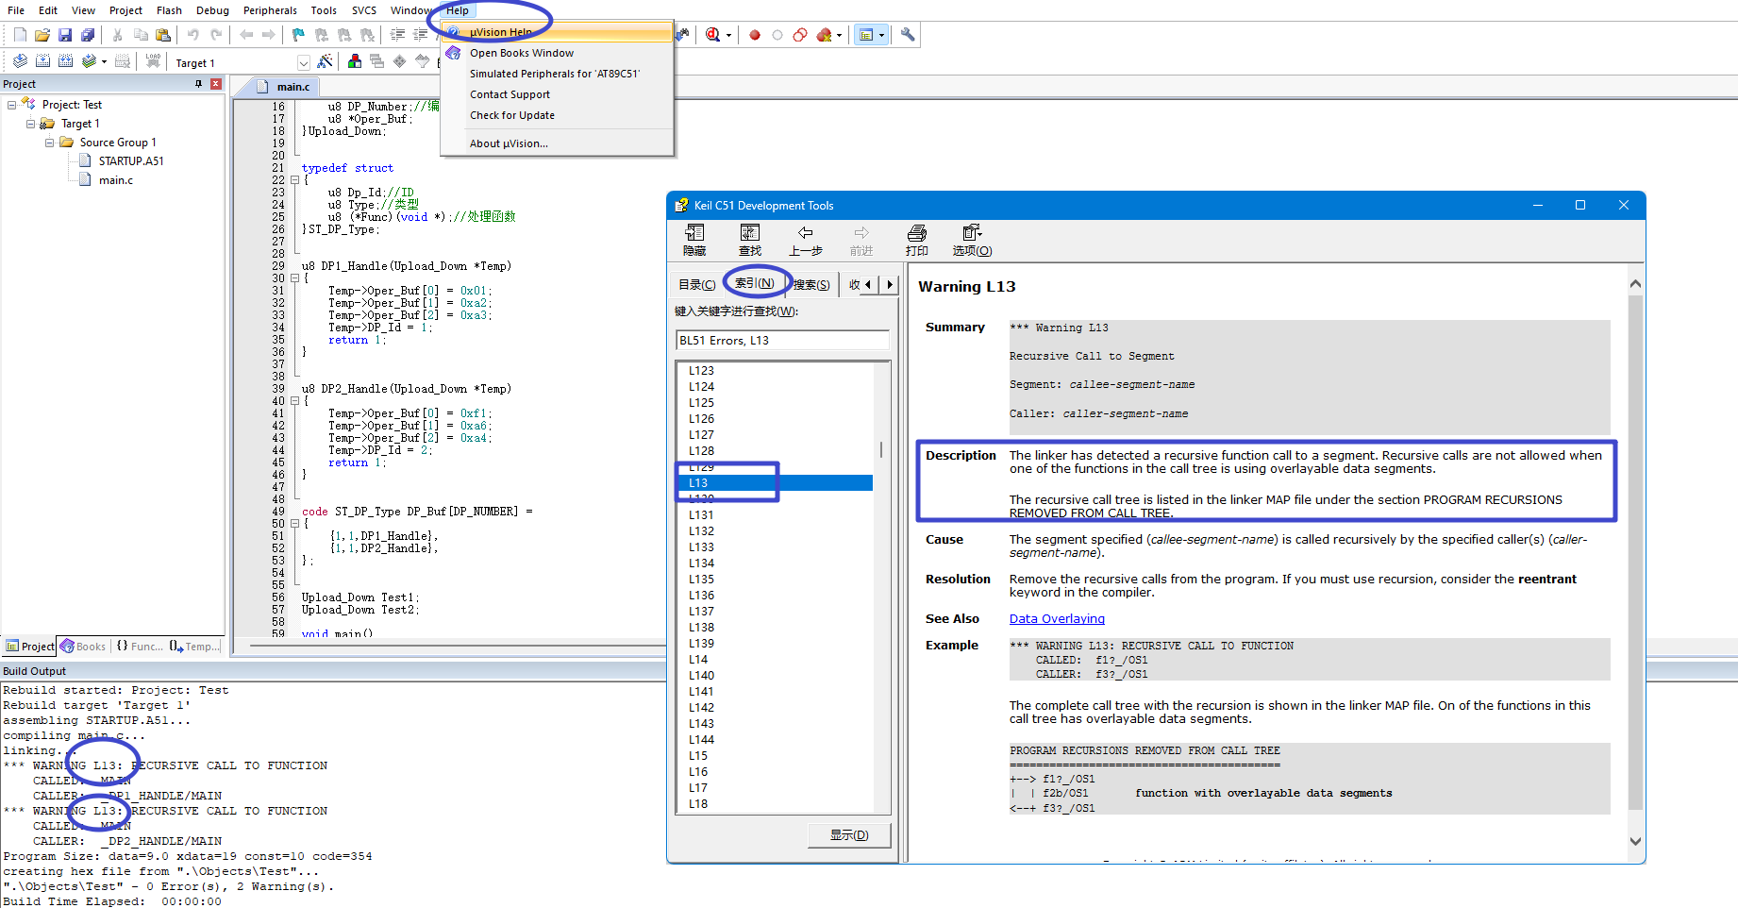Click the Save All icon
This screenshot has height=908, width=1738.
point(88,35)
